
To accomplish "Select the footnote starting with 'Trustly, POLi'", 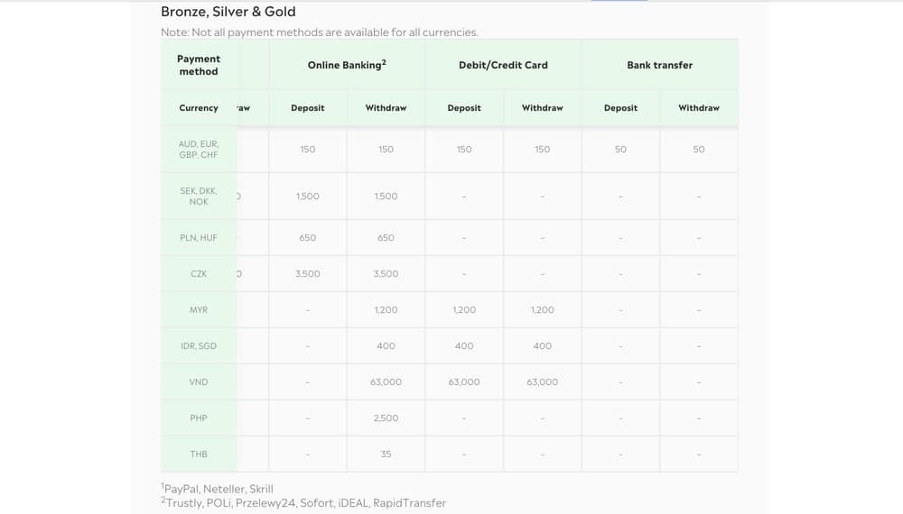I will (303, 503).
